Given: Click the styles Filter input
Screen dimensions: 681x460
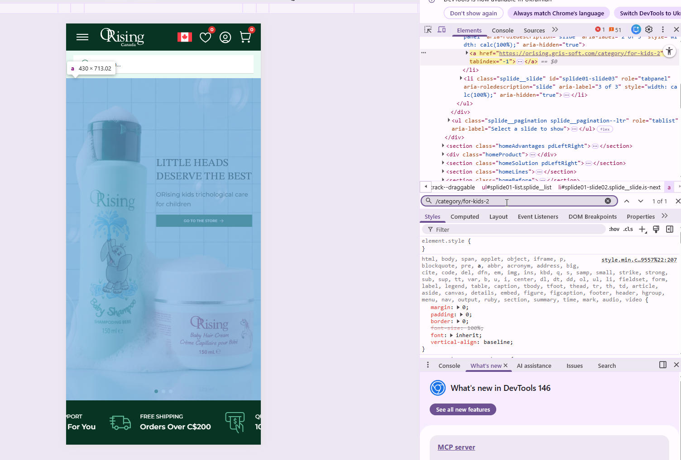Looking at the screenshot, I should (514, 230).
